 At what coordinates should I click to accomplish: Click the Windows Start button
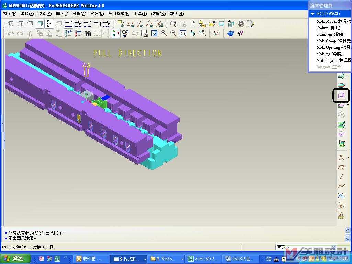coord(15,259)
